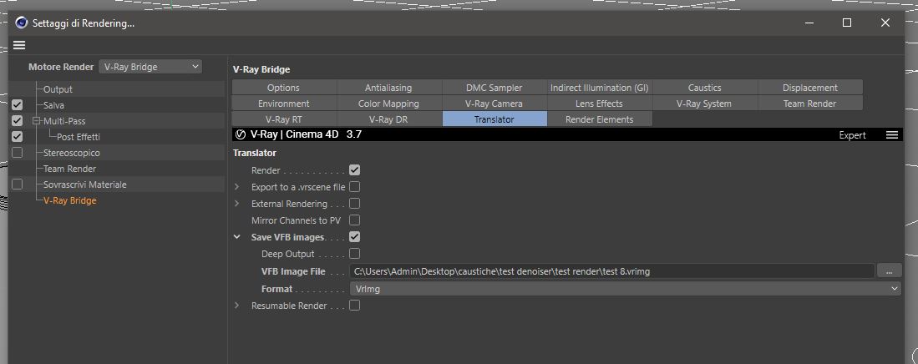Screen dimensions: 918x364
Task: Open the Caustics tab
Action: pyautogui.click(x=705, y=87)
